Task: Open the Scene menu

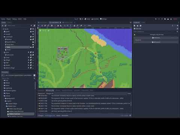Action: (x=3, y=19)
